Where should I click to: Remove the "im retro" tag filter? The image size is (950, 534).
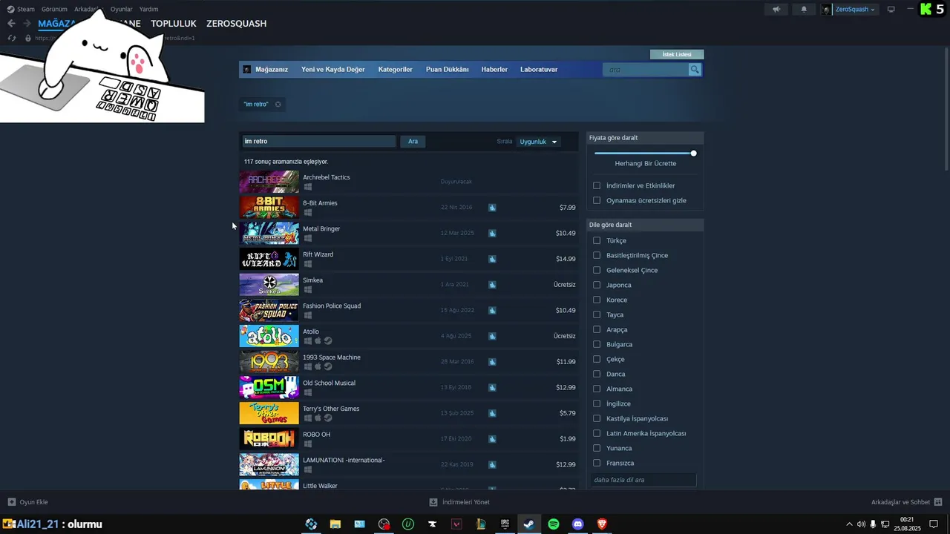(278, 105)
